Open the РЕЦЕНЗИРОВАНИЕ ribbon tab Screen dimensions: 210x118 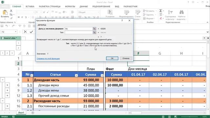click(101, 7)
